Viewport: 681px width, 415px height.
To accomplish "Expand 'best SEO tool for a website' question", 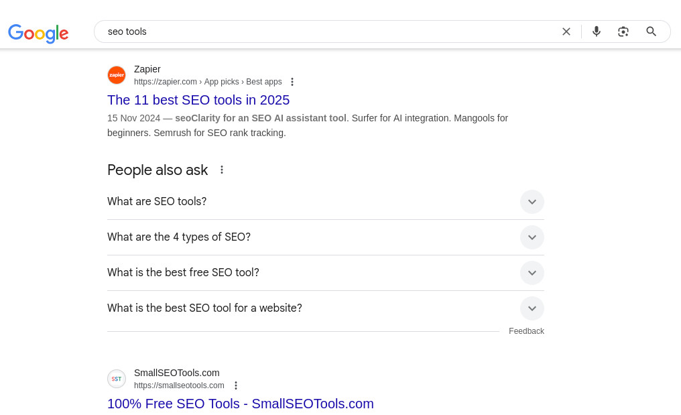I will (325, 308).
